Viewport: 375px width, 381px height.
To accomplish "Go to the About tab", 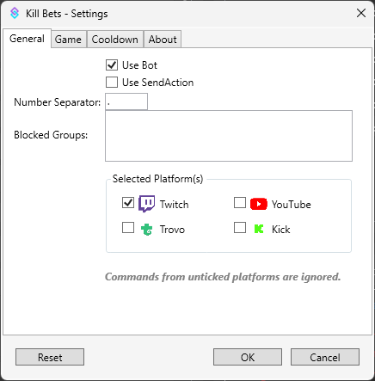I will 163,40.
